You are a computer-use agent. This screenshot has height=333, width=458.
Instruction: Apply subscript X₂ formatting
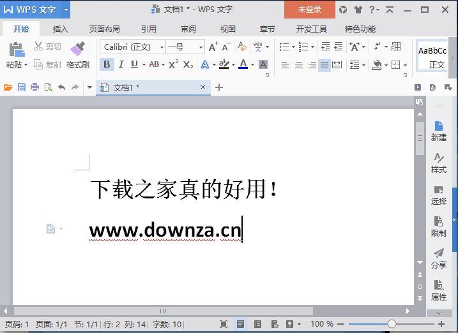point(188,64)
